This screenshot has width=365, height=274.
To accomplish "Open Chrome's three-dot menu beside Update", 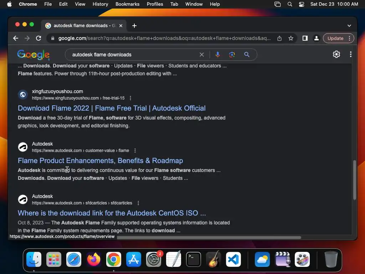I will pos(349,38).
